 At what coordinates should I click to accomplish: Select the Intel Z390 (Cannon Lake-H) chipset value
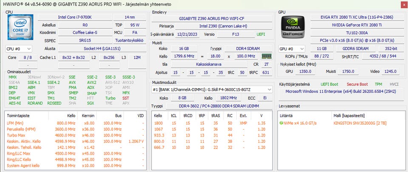point(224,26)
